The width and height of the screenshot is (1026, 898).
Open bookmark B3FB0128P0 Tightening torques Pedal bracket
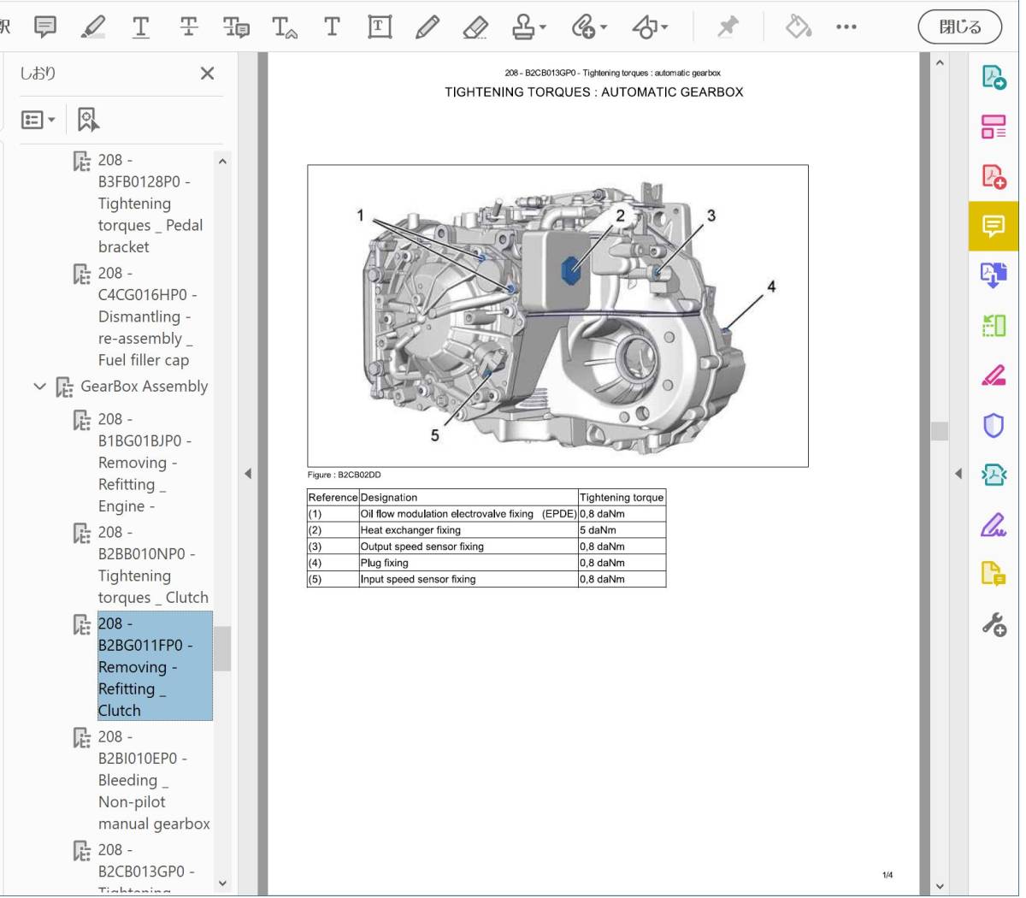coord(150,204)
